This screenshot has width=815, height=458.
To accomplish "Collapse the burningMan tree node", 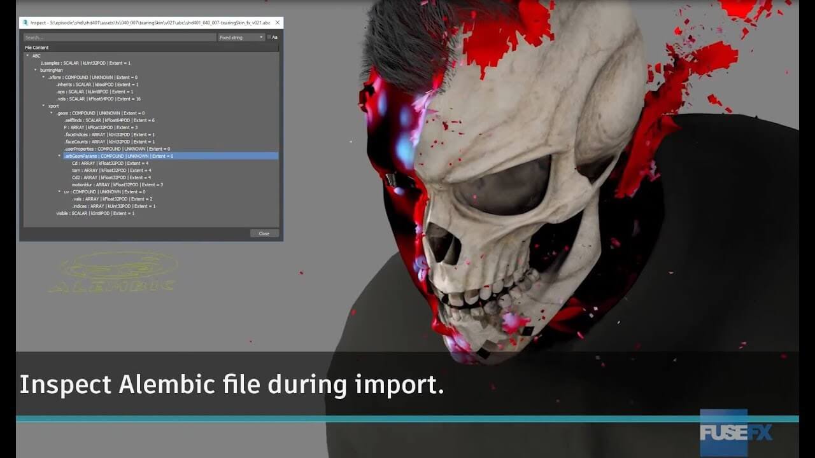I will [36, 70].
